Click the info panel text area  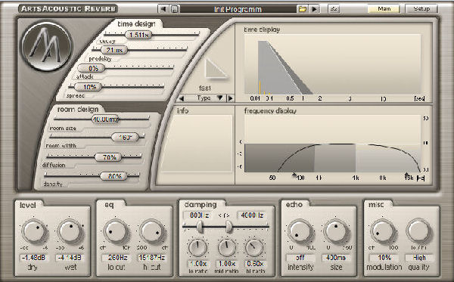point(197,144)
